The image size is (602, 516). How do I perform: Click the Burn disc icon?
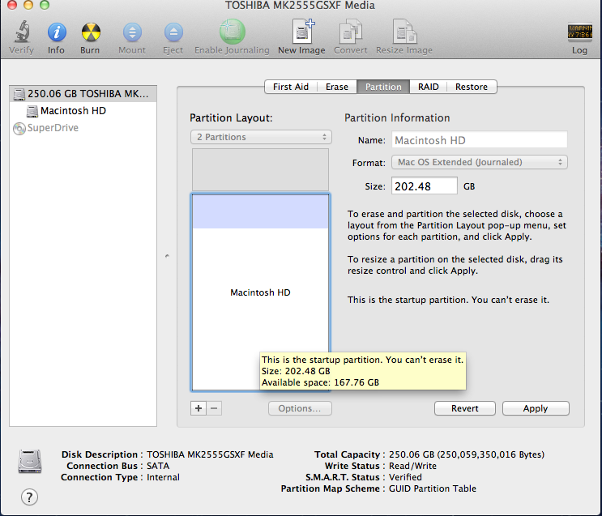click(x=91, y=32)
